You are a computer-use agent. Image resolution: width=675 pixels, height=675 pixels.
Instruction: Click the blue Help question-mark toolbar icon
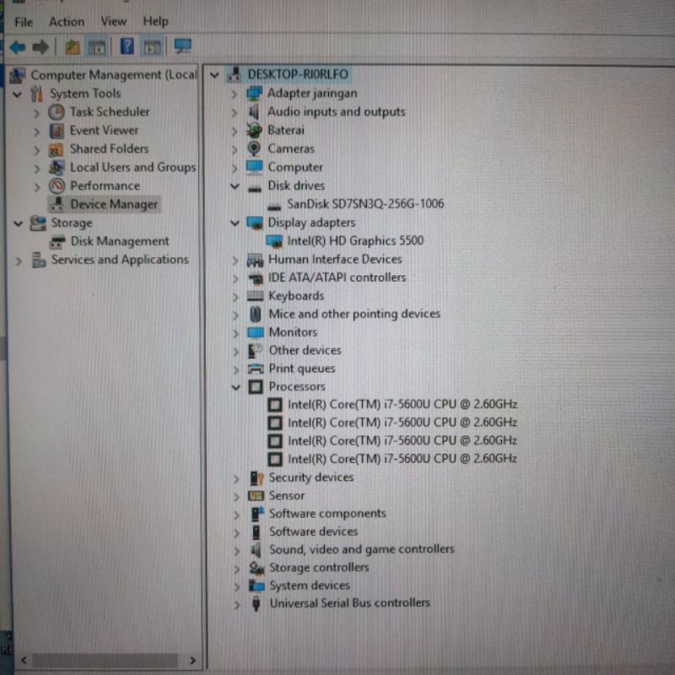tap(127, 46)
